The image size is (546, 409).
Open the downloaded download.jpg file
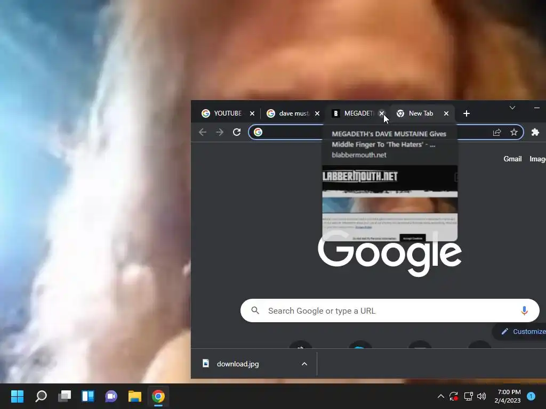(x=238, y=364)
